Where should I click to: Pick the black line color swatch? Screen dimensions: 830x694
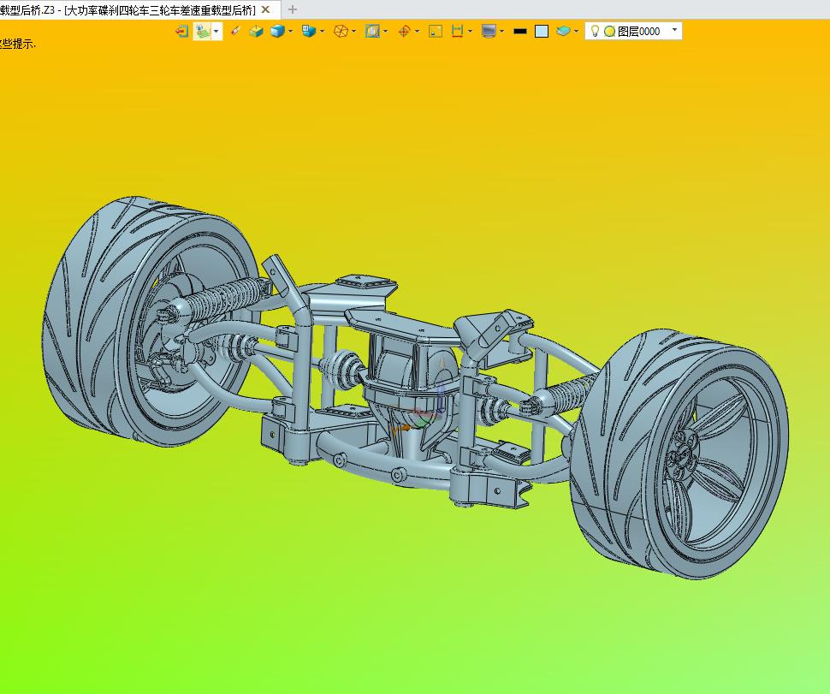519,31
